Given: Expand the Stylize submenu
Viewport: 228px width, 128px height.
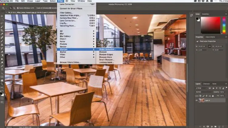Looking at the screenshot, I should [x=77, y=52].
